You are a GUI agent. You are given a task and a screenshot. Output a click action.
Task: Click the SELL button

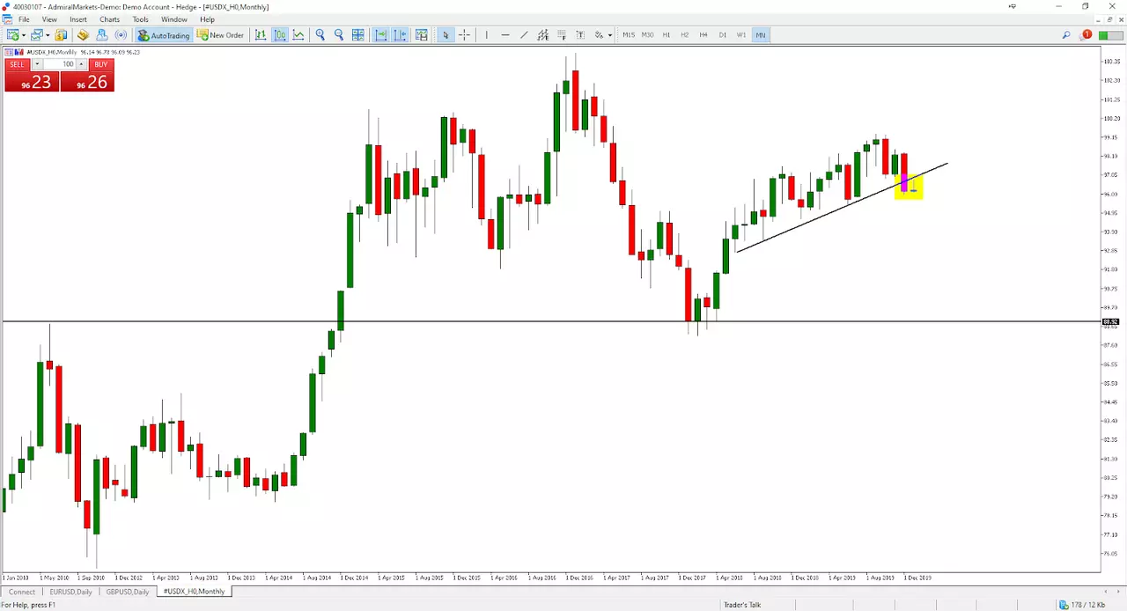(18, 64)
